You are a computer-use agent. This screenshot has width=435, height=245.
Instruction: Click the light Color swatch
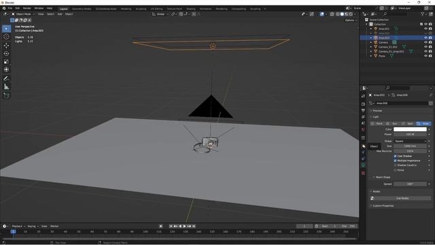(x=410, y=129)
